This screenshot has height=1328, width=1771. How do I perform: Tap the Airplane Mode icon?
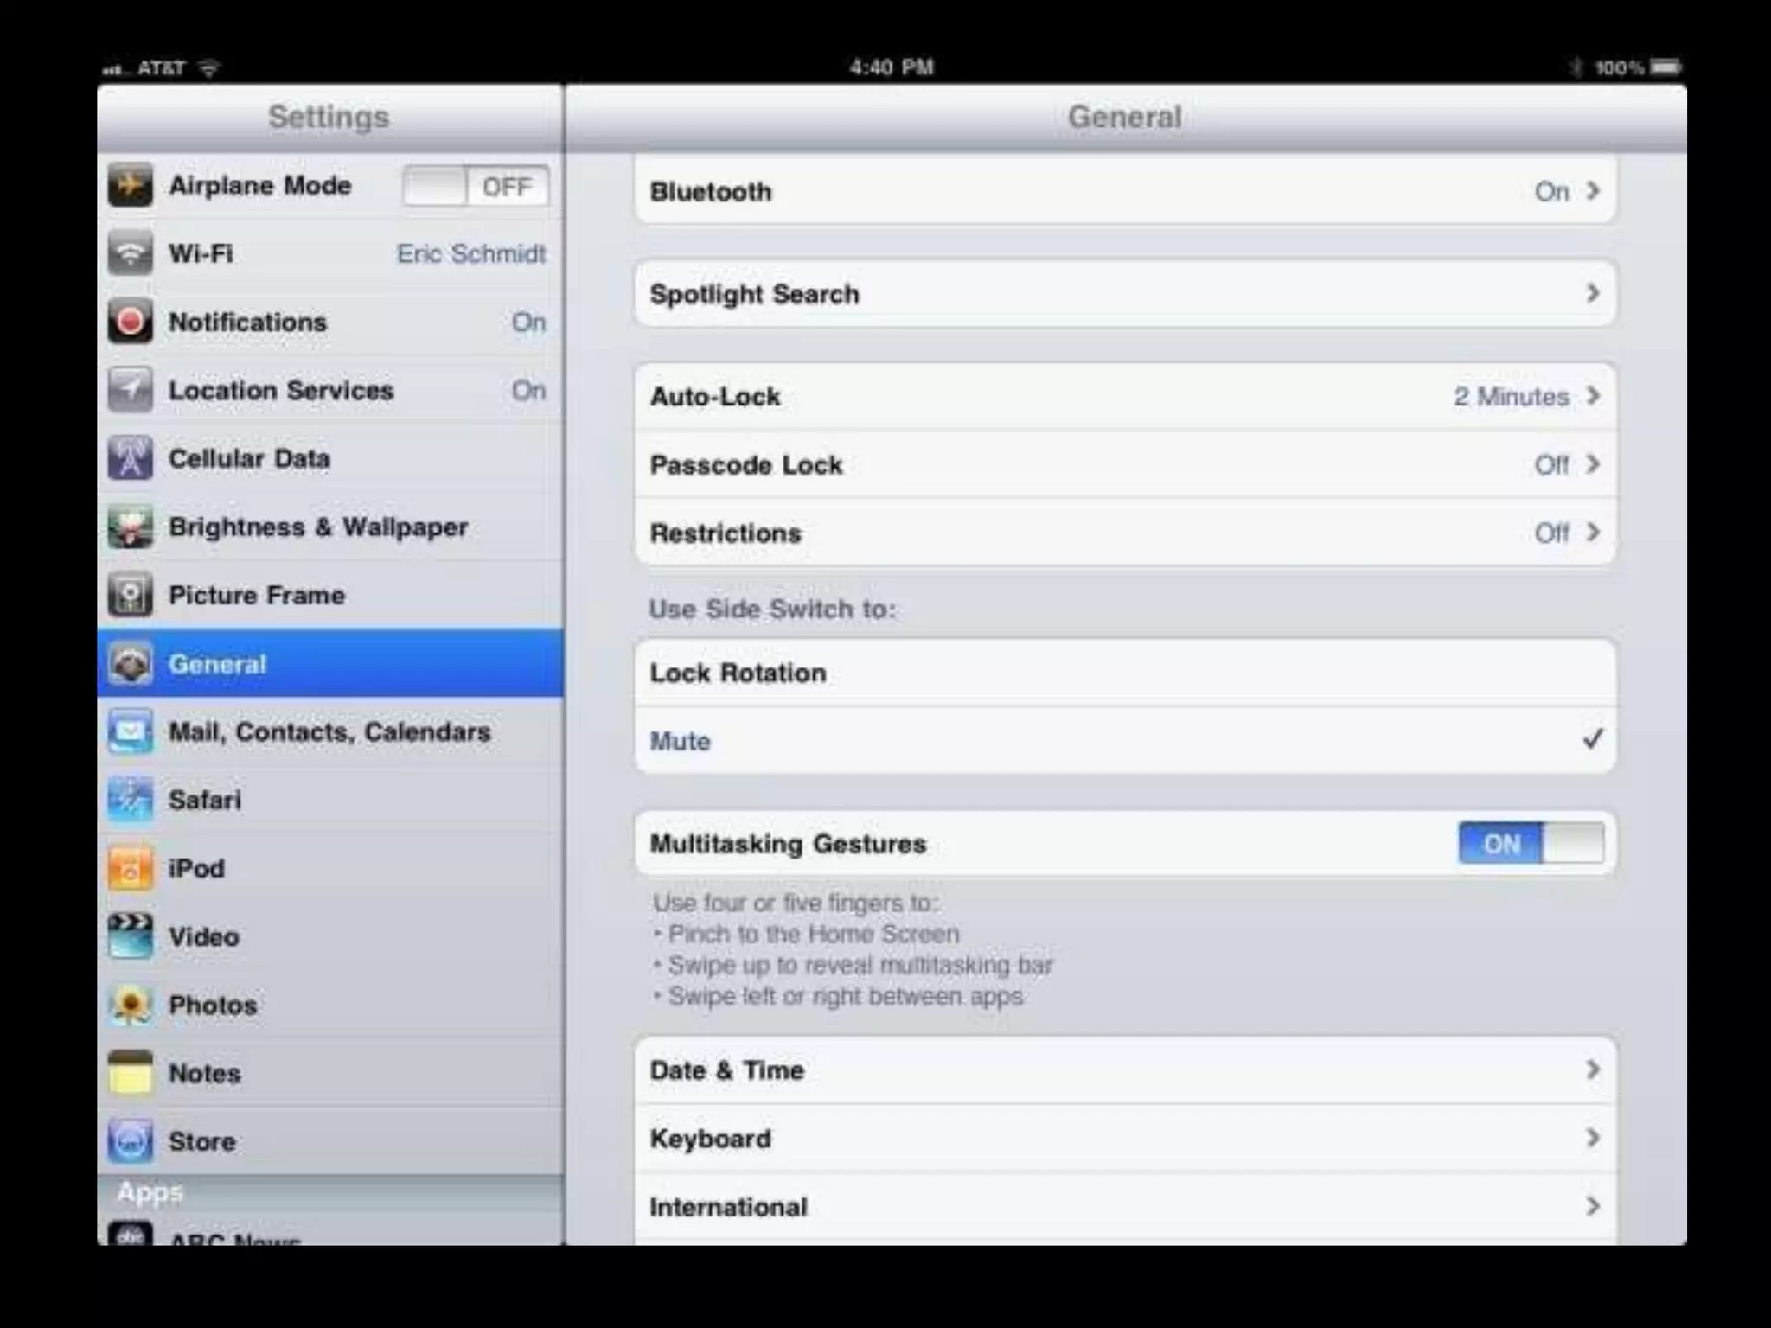click(131, 185)
